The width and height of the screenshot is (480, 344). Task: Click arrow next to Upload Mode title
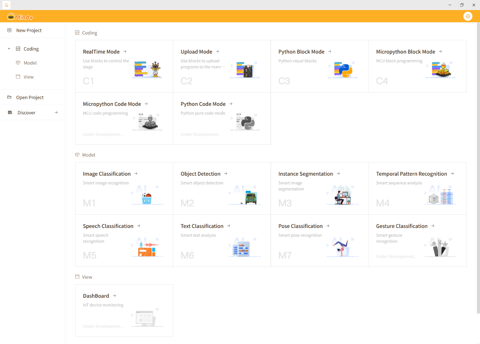point(217,52)
